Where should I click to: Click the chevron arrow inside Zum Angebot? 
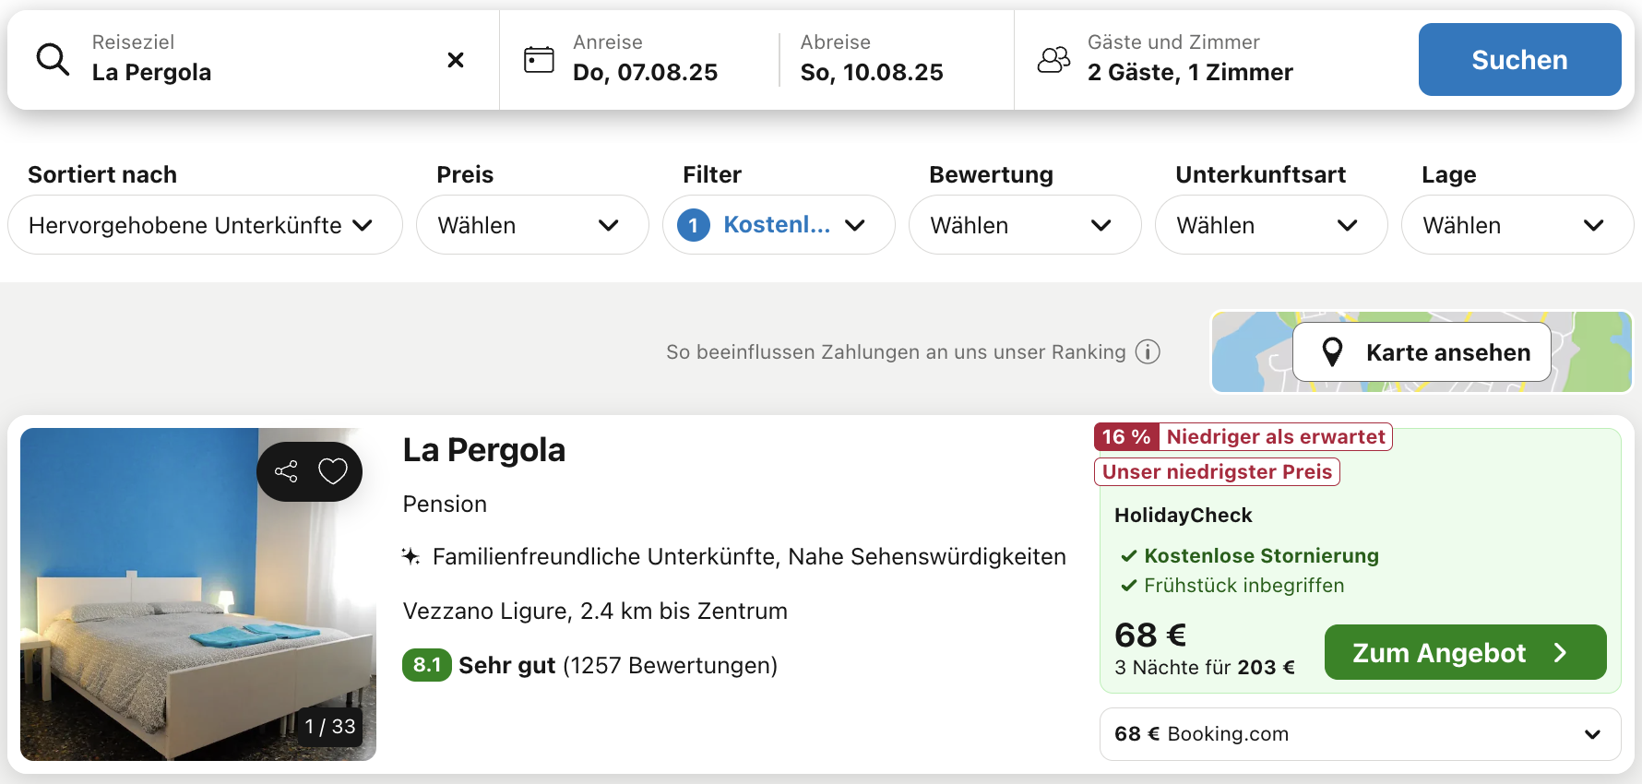click(x=1560, y=652)
